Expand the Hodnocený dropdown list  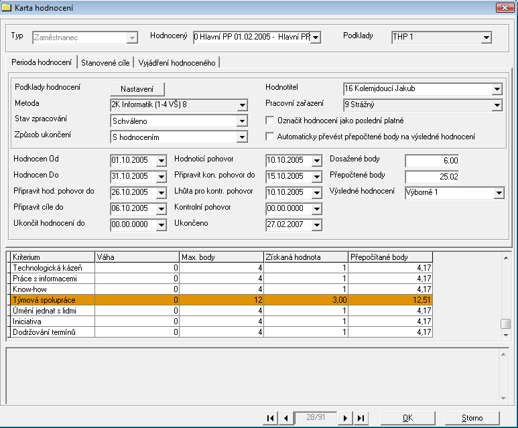pyautogui.click(x=316, y=38)
